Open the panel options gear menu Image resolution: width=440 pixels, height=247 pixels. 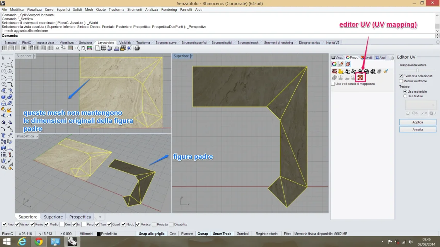coord(392,58)
